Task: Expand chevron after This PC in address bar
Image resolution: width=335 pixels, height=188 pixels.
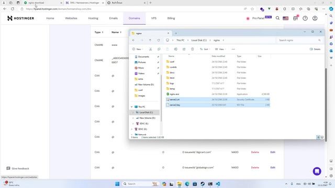Action: click(x=187, y=40)
